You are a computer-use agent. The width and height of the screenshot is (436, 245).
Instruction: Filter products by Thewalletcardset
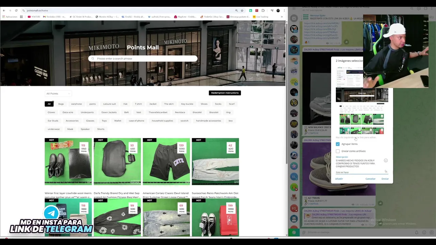pos(158,112)
